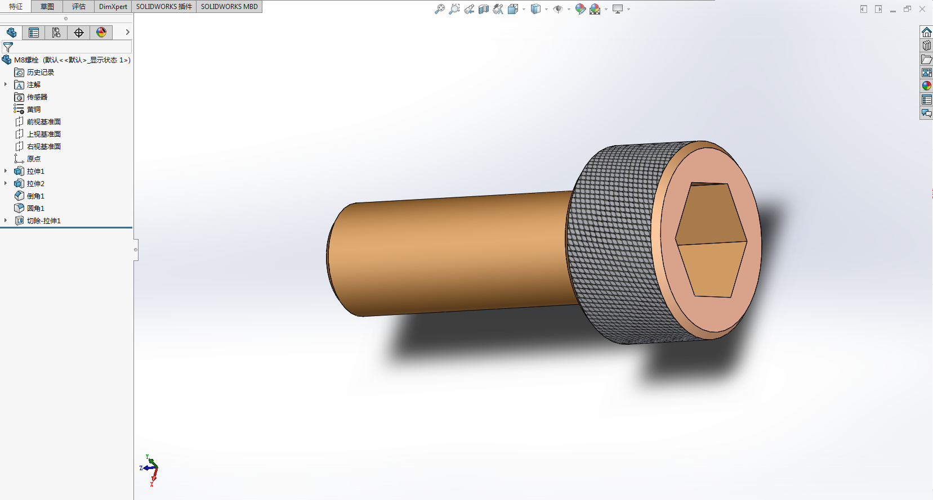Open the Design Library task pane icon
This screenshot has height=500, width=933.
tap(926, 46)
